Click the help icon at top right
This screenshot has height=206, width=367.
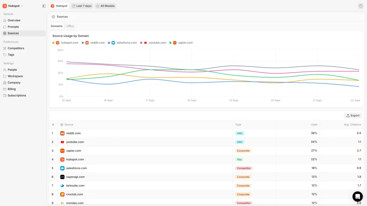coord(361,6)
